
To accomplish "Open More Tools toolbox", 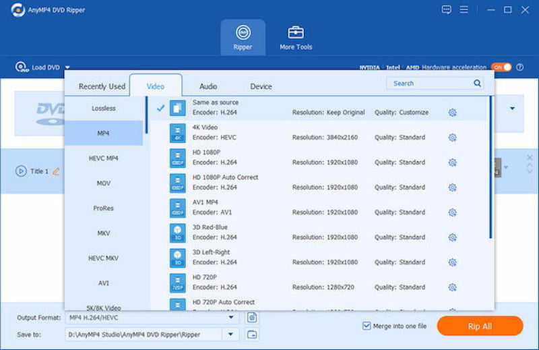I will (x=296, y=36).
